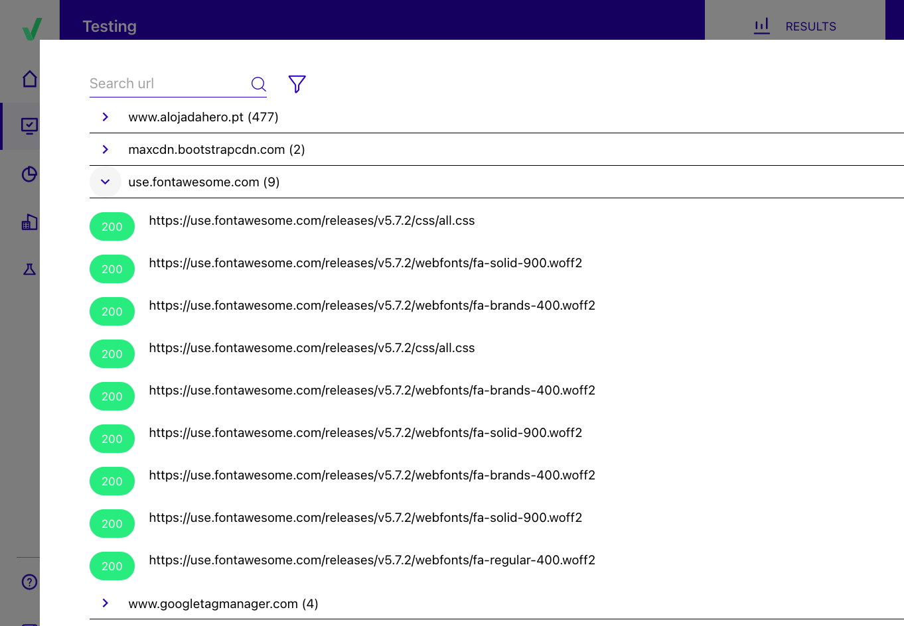
Task: Open the help question mark icon
Action: [x=29, y=582]
